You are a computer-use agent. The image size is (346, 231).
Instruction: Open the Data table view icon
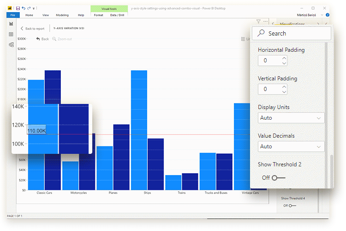(x=11, y=34)
